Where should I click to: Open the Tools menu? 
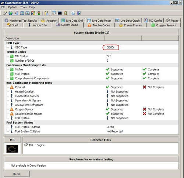[x=23, y=7]
